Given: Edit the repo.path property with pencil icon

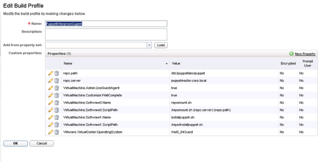Looking at the screenshot, I should click(x=51, y=73).
